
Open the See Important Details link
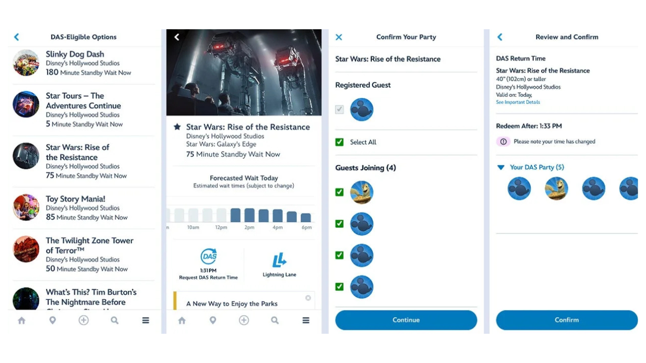coord(518,102)
